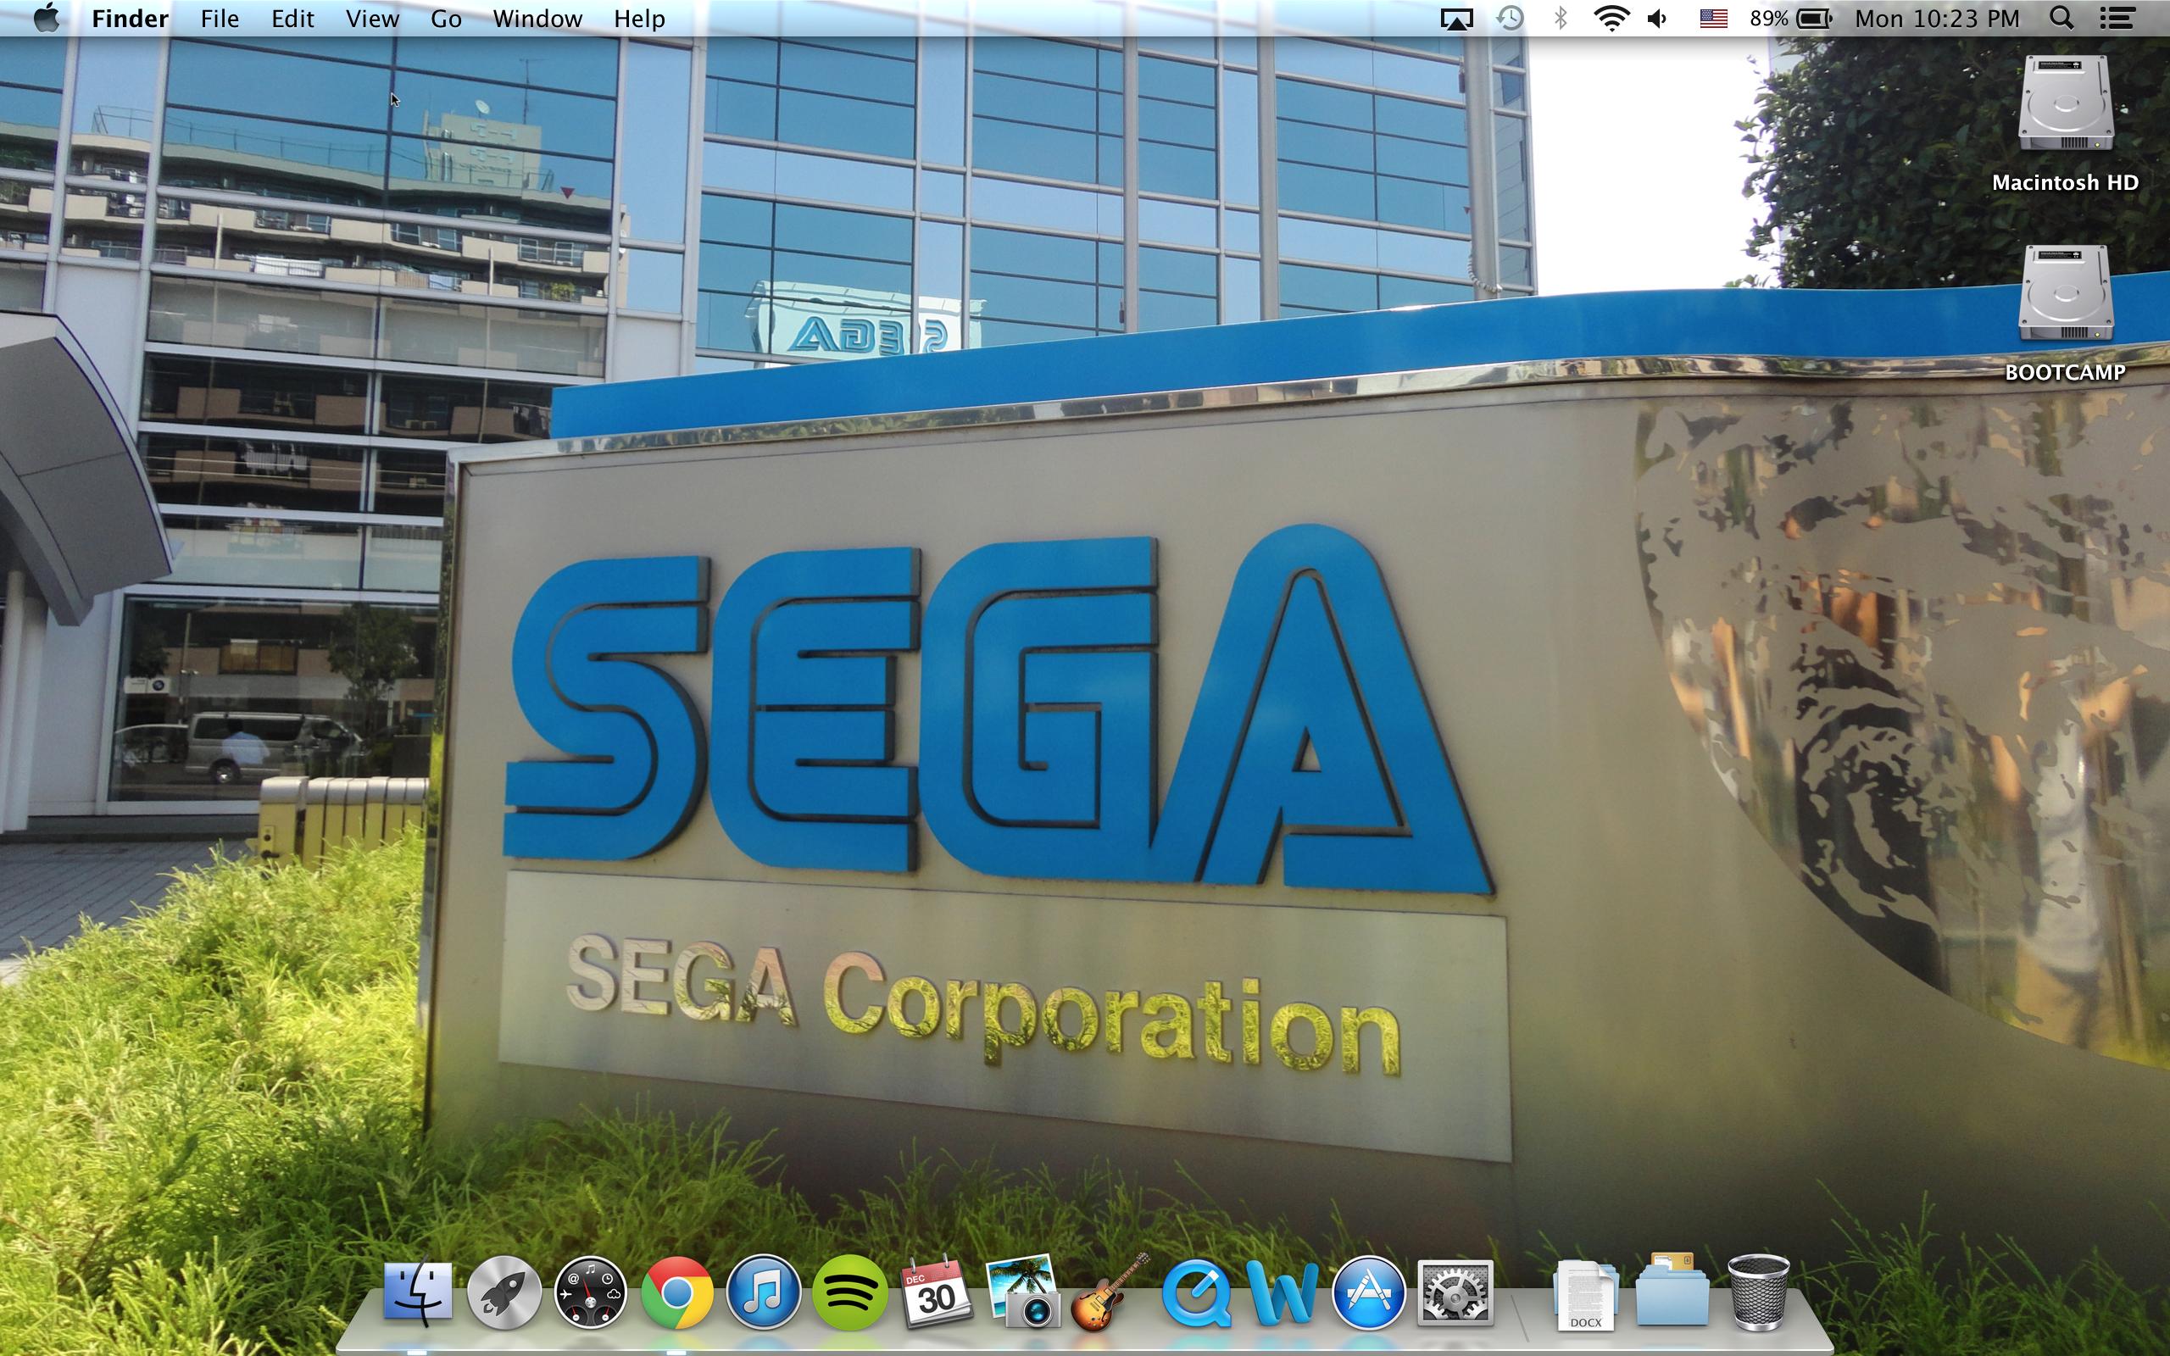Open the File menu
The height and width of the screenshot is (1356, 2170).
pos(220,18)
